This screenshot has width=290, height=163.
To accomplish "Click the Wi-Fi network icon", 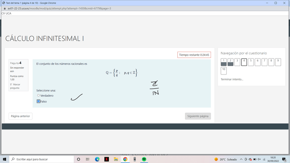I will (264, 159).
